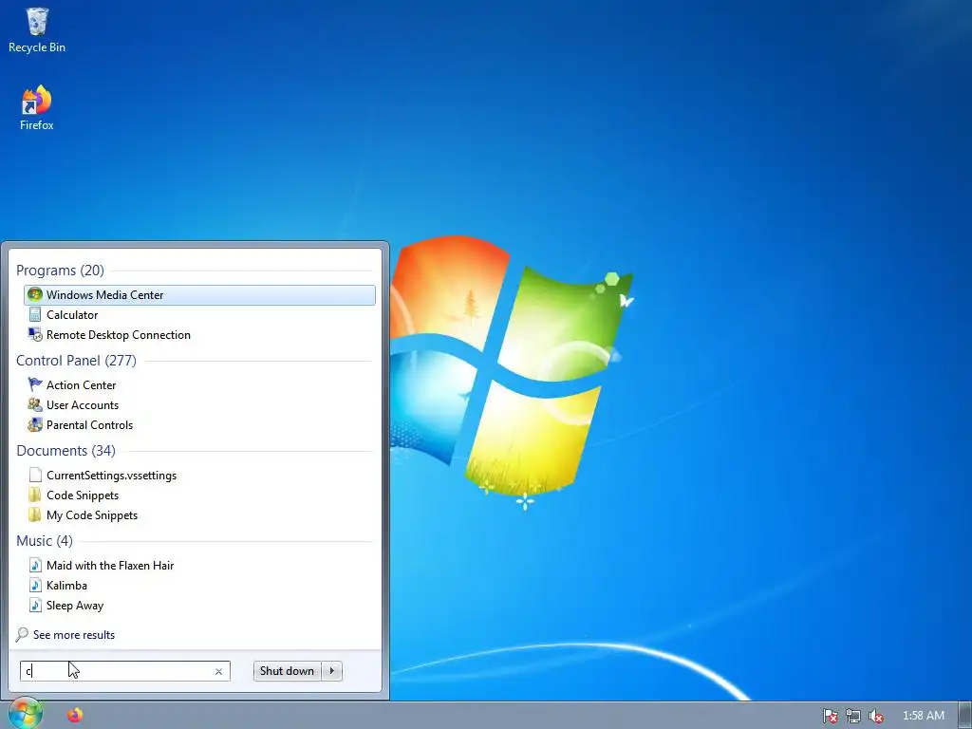The image size is (972, 729).
Task: Click the Documents (34) group header
Action: (x=65, y=451)
